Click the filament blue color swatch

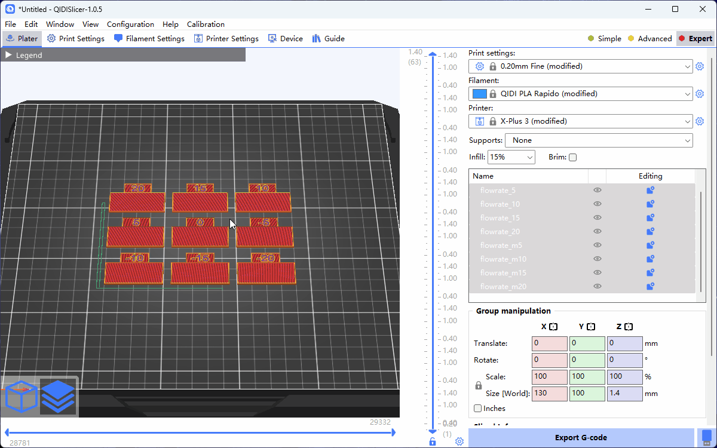tap(479, 94)
